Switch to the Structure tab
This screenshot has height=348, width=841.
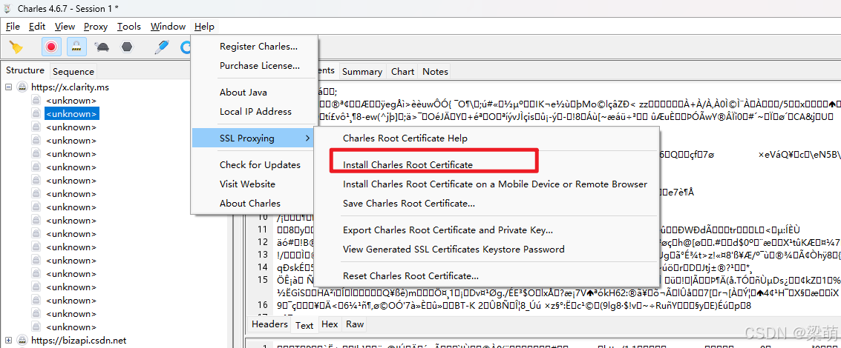(x=25, y=70)
